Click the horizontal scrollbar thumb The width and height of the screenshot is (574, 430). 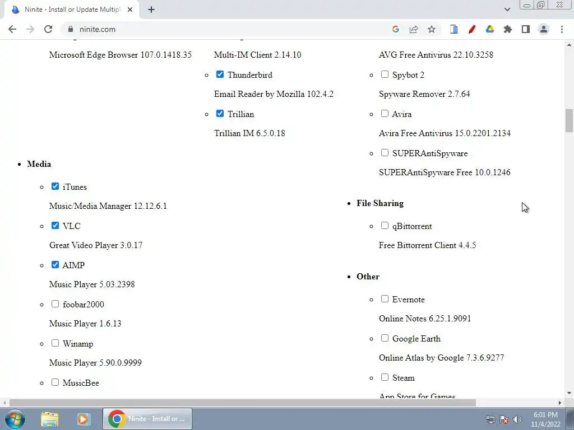[x=242, y=403]
